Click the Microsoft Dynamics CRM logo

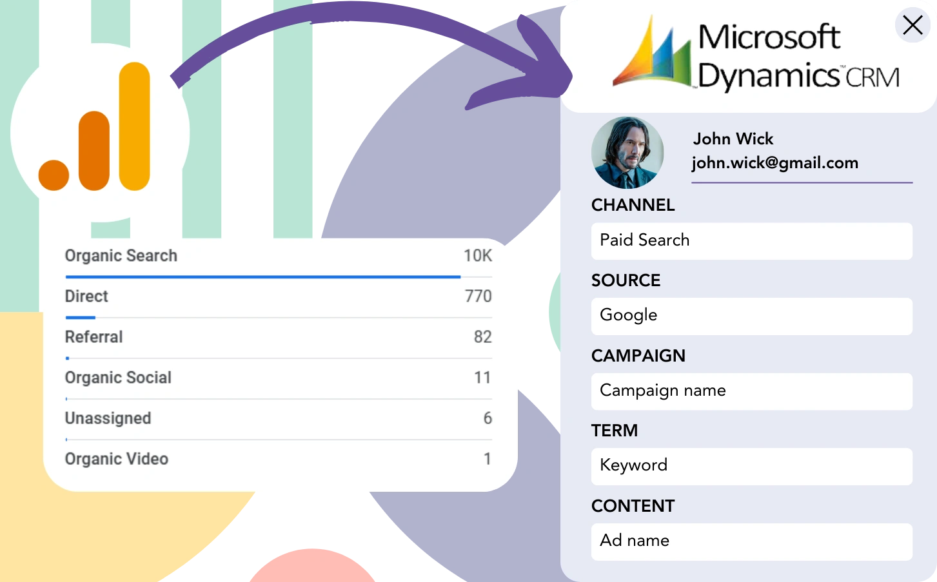pyautogui.click(x=756, y=53)
